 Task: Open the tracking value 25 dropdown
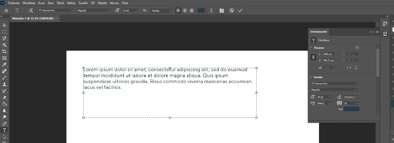357,103
